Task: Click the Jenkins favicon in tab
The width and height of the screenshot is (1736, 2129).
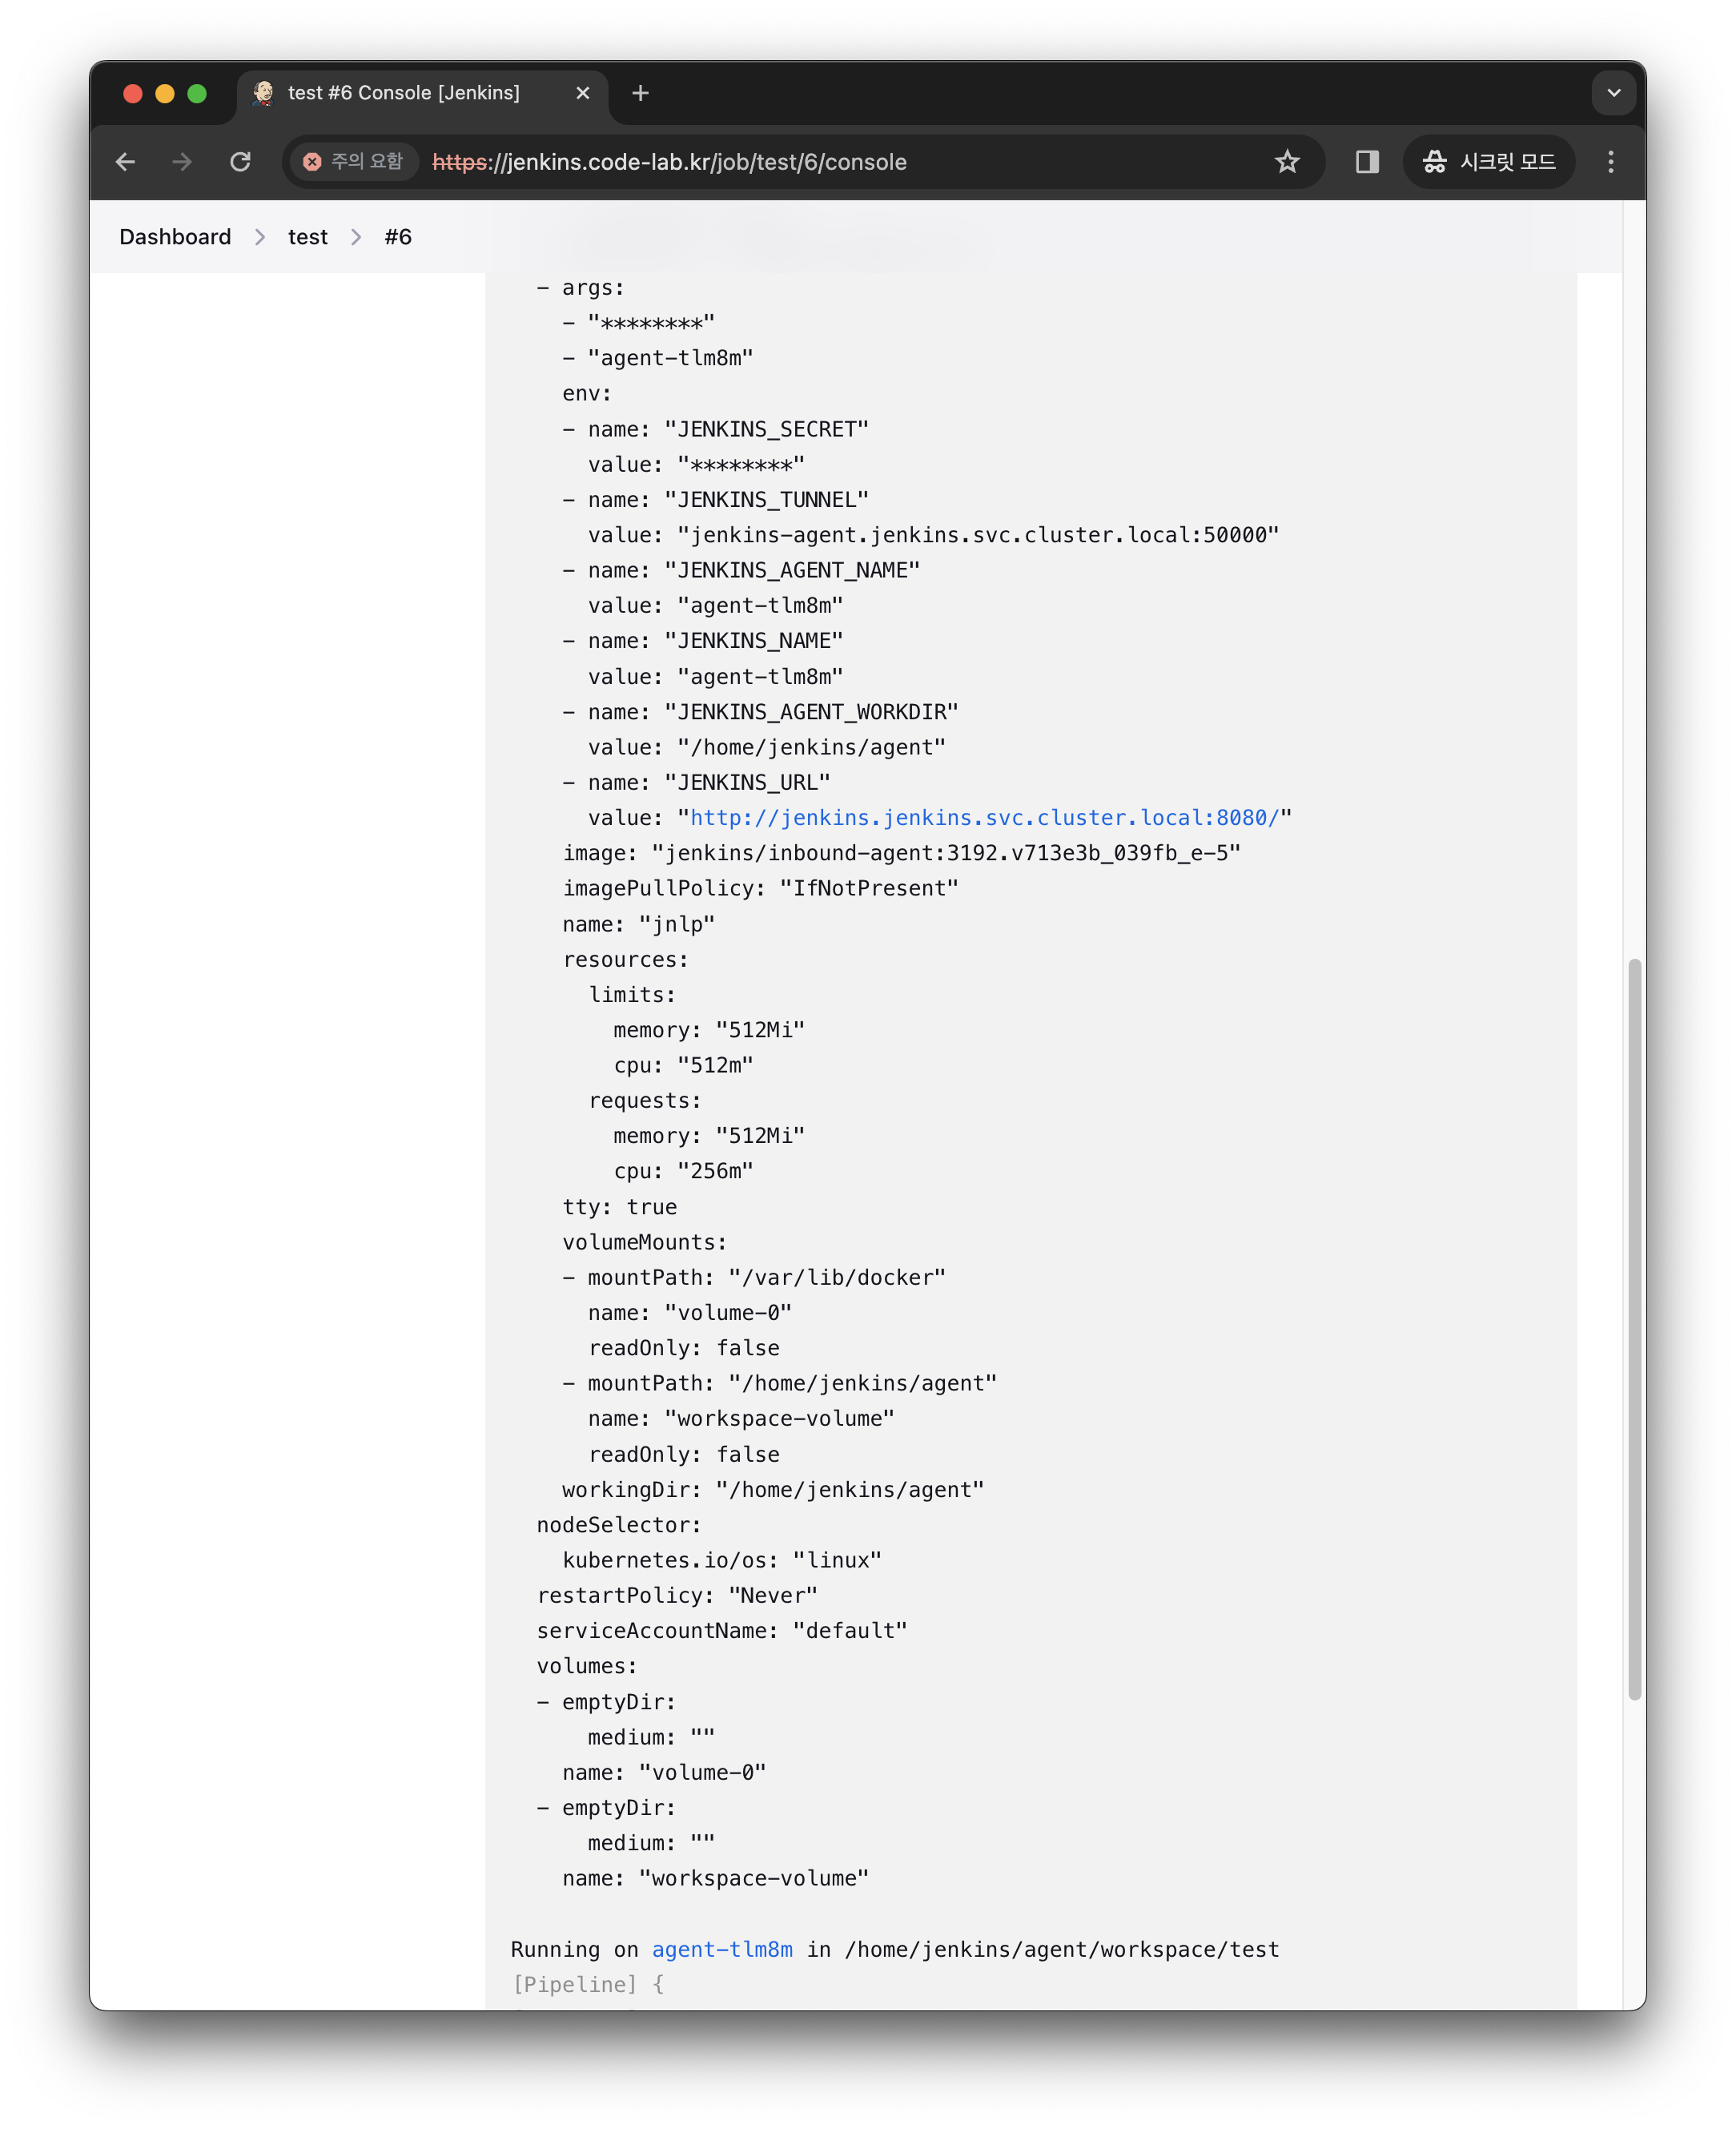Action: point(263,93)
